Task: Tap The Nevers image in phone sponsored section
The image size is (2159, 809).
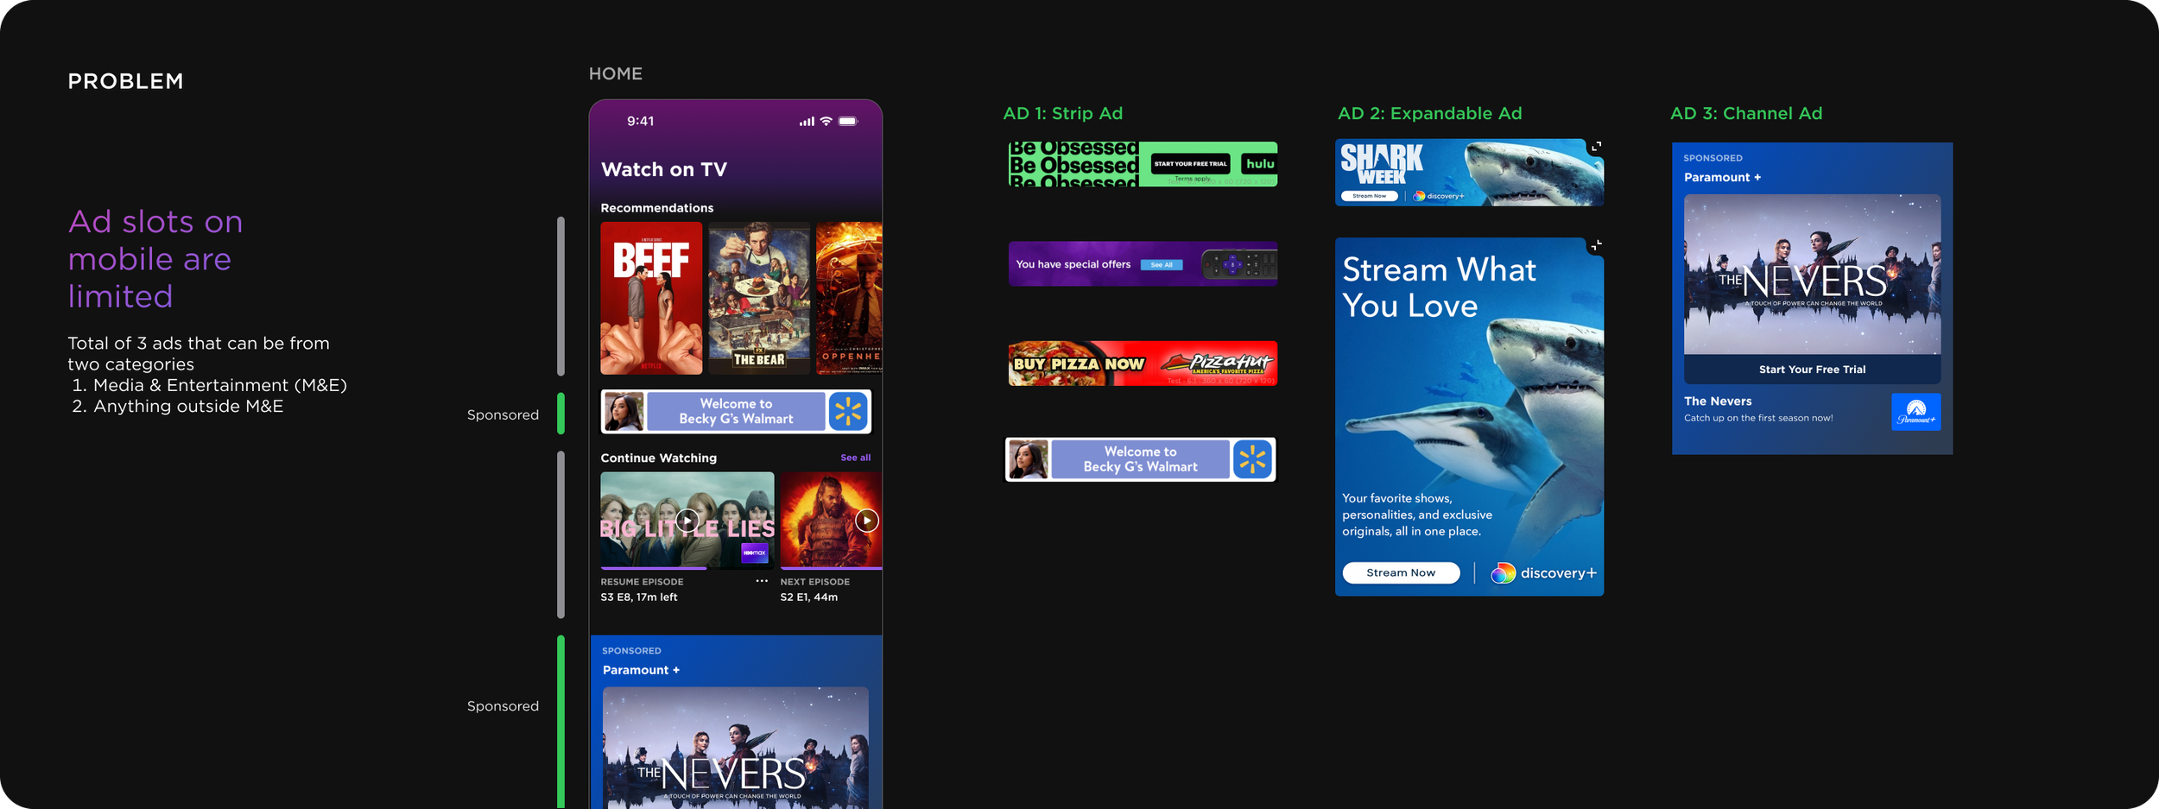Action: [736, 748]
